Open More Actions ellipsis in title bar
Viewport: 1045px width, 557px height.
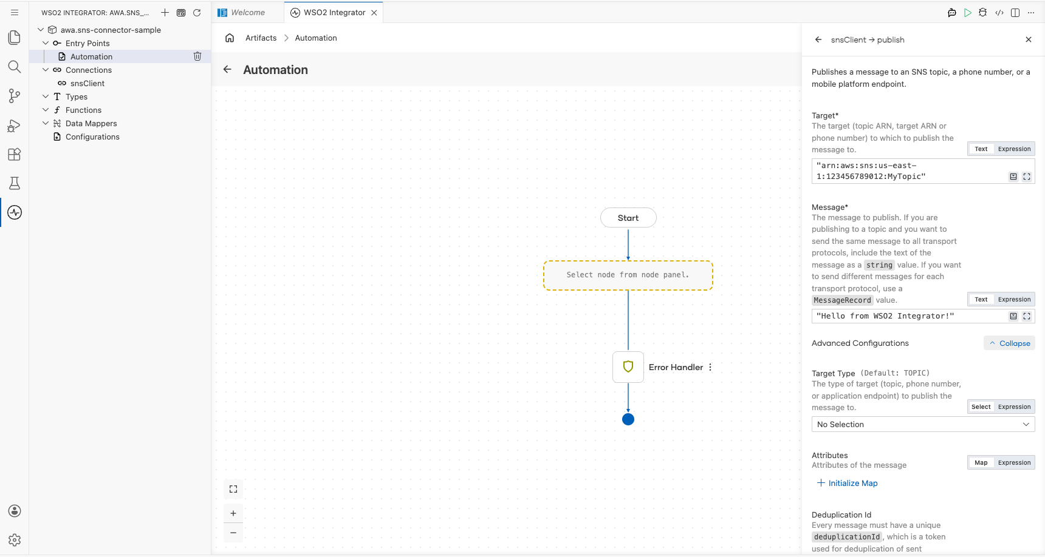(x=1031, y=12)
